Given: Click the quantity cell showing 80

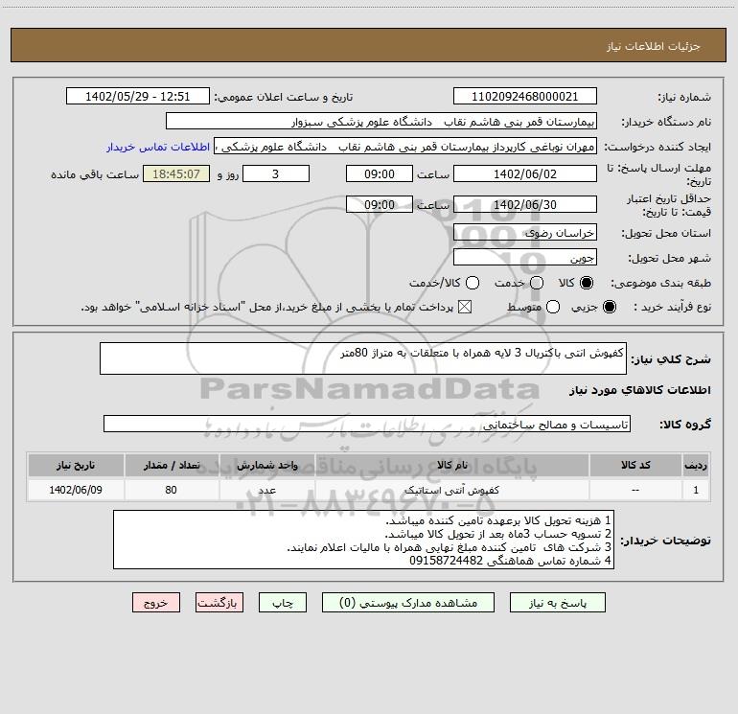Looking at the screenshot, I should coord(172,490).
